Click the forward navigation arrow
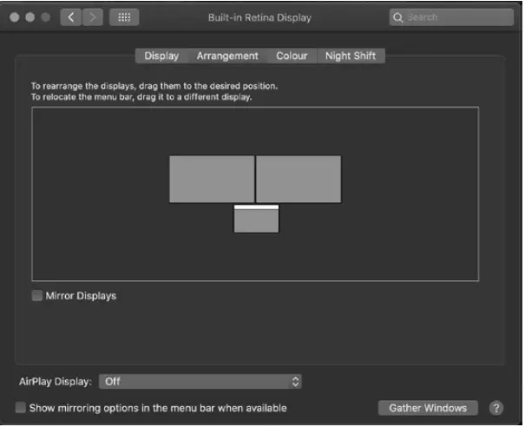525x427 pixels. (x=92, y=17)
